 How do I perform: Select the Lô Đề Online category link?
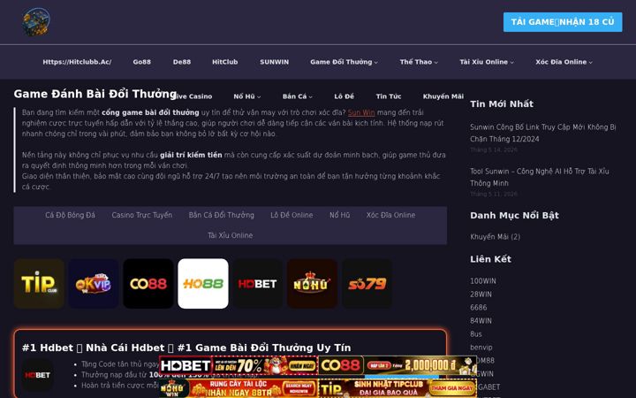tap(291, 215)
